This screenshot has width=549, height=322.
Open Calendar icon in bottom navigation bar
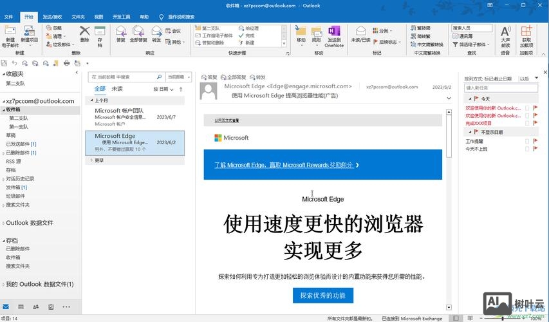tap(21, 307)
